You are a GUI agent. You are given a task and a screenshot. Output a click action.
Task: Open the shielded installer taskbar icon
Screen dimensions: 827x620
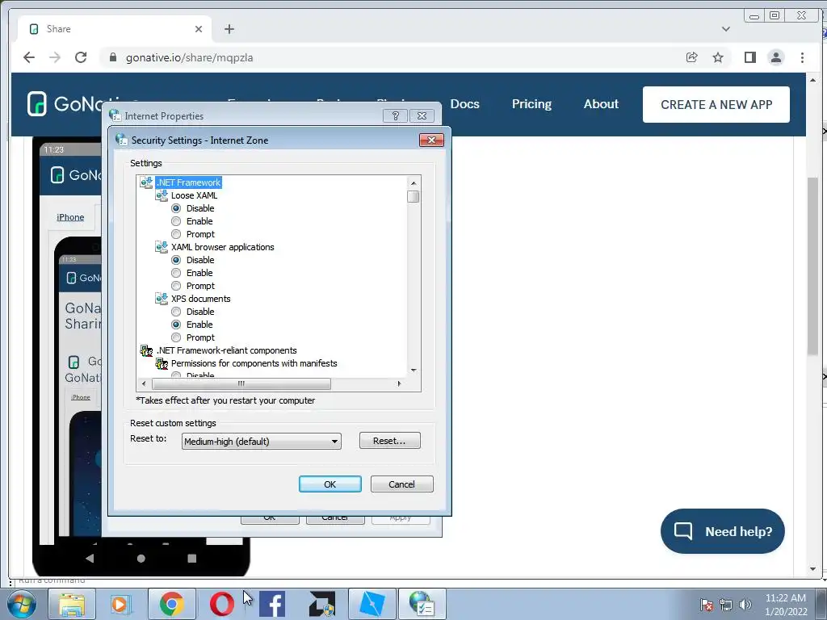coord(322,604)
